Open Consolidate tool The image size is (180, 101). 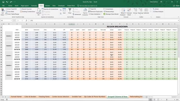click(108, 9)
